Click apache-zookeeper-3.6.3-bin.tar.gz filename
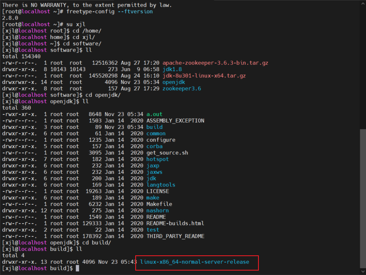The image size is (366, 275). click(215, 63)
